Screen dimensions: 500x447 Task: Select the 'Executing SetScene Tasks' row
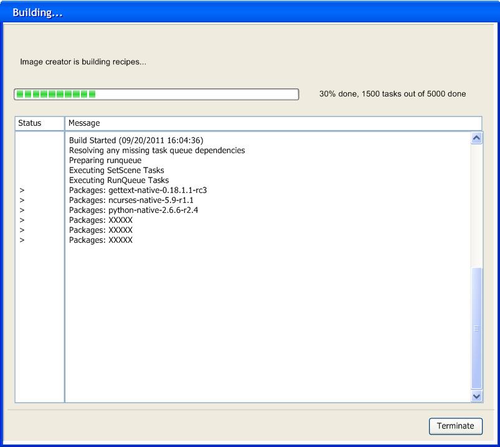pos(116,171)
